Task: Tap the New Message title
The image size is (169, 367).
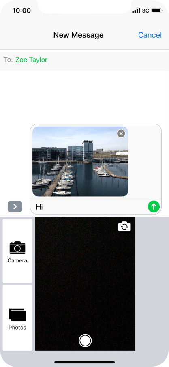Action: click(x=78, y=35)
